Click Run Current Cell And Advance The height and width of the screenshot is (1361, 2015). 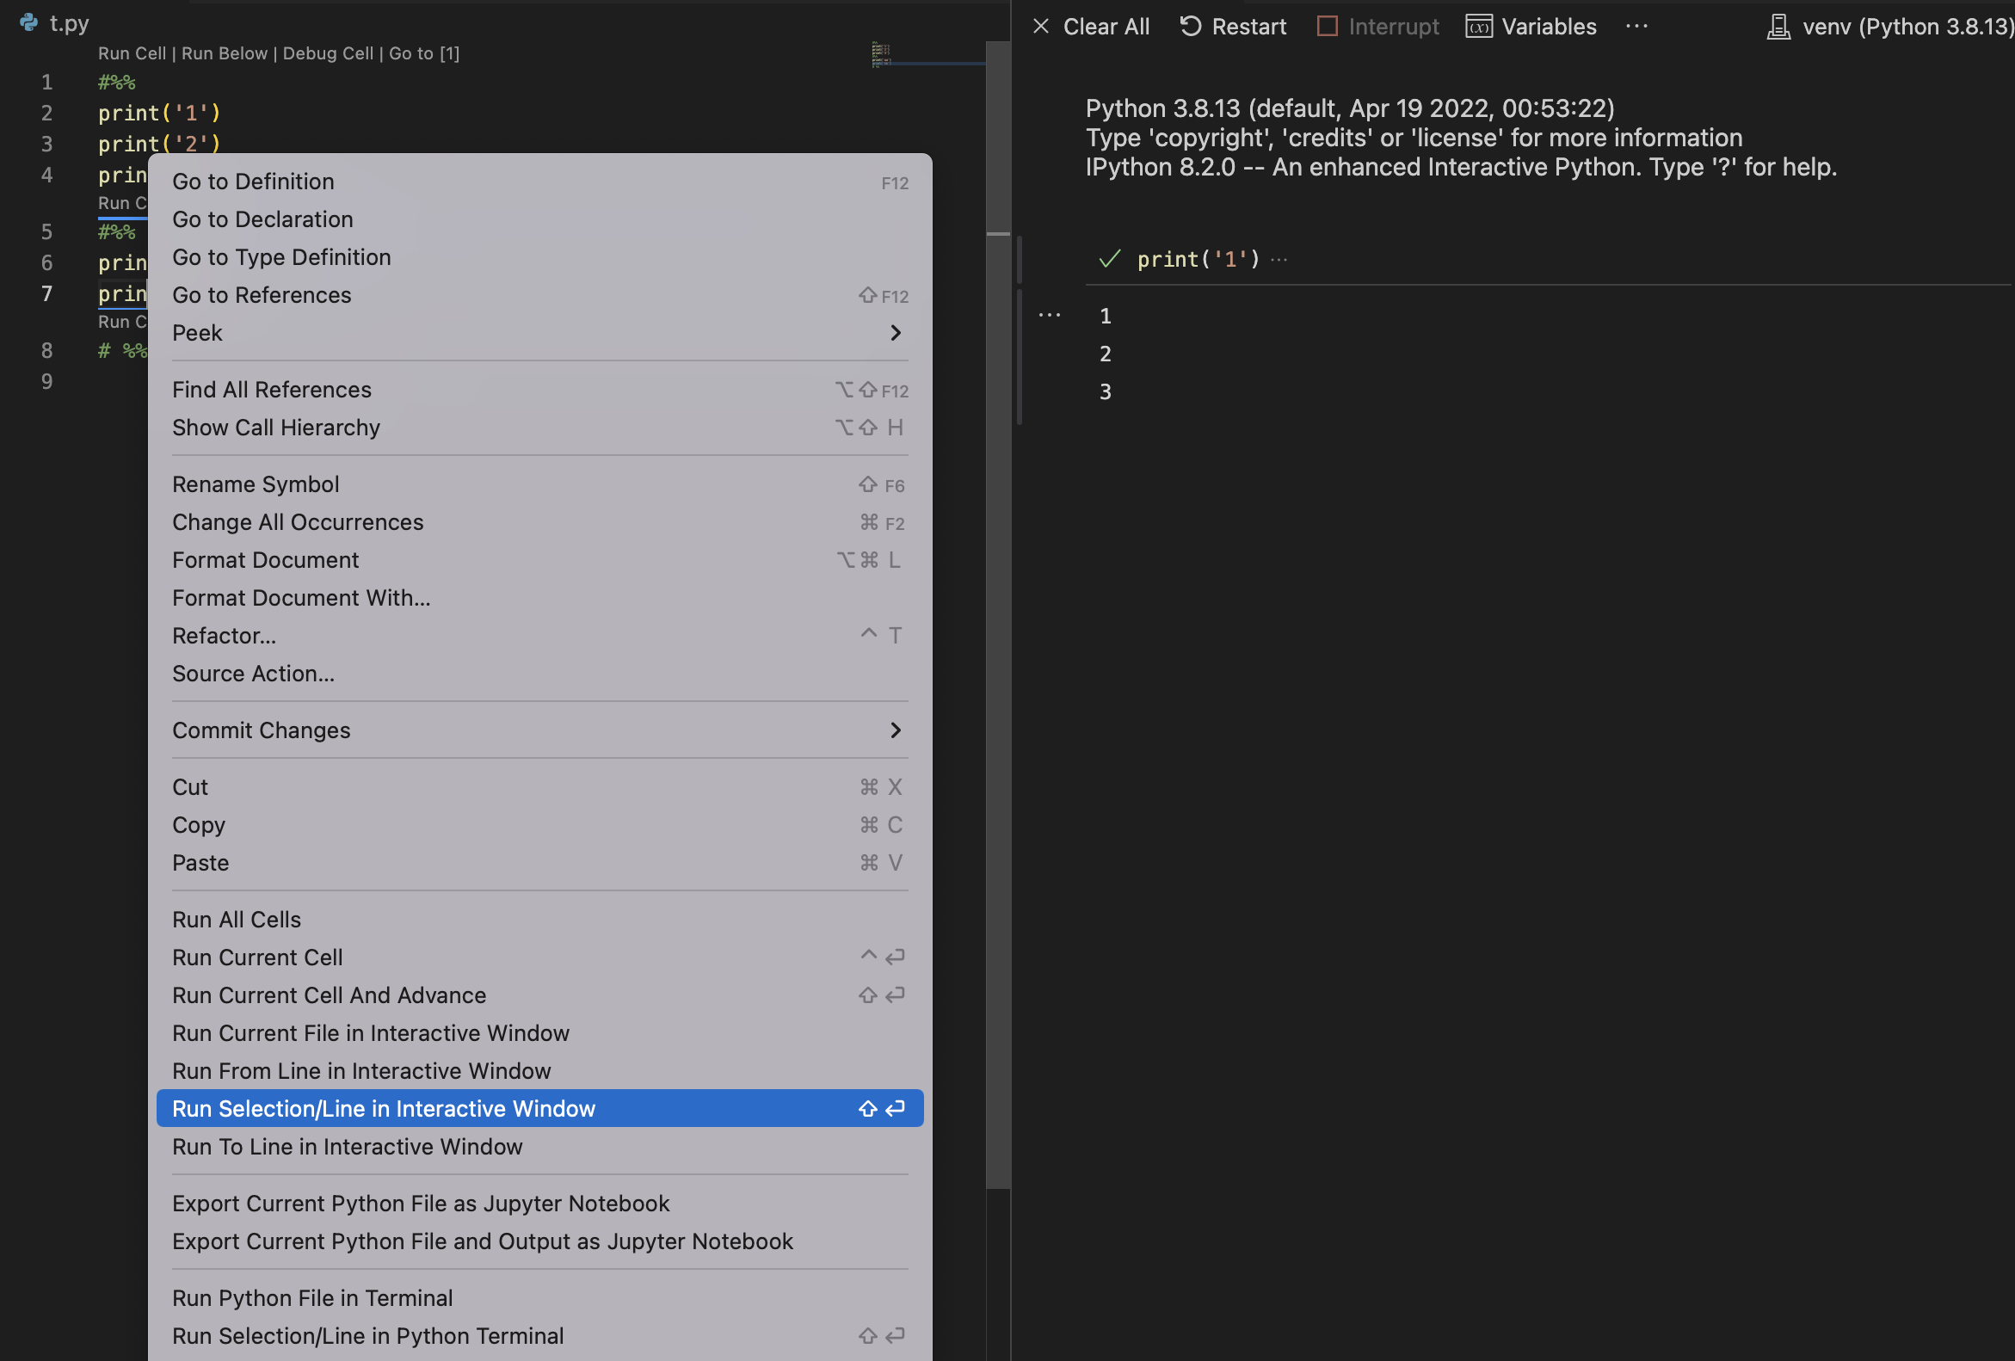(x=328, y=995)
